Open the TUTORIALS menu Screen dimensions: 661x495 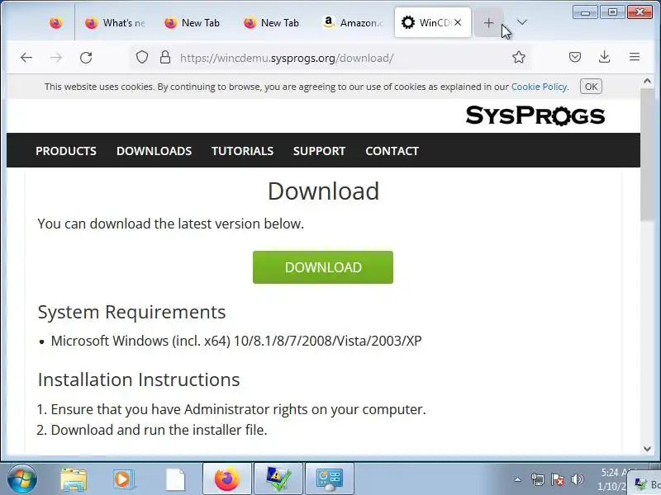242,151
